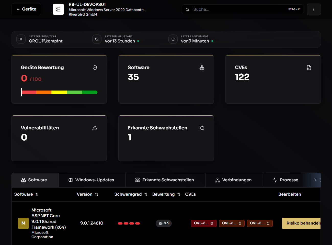Click the Microsoft Corporation publisher text
Screen dimensions: 332x245
pos(42,235)
